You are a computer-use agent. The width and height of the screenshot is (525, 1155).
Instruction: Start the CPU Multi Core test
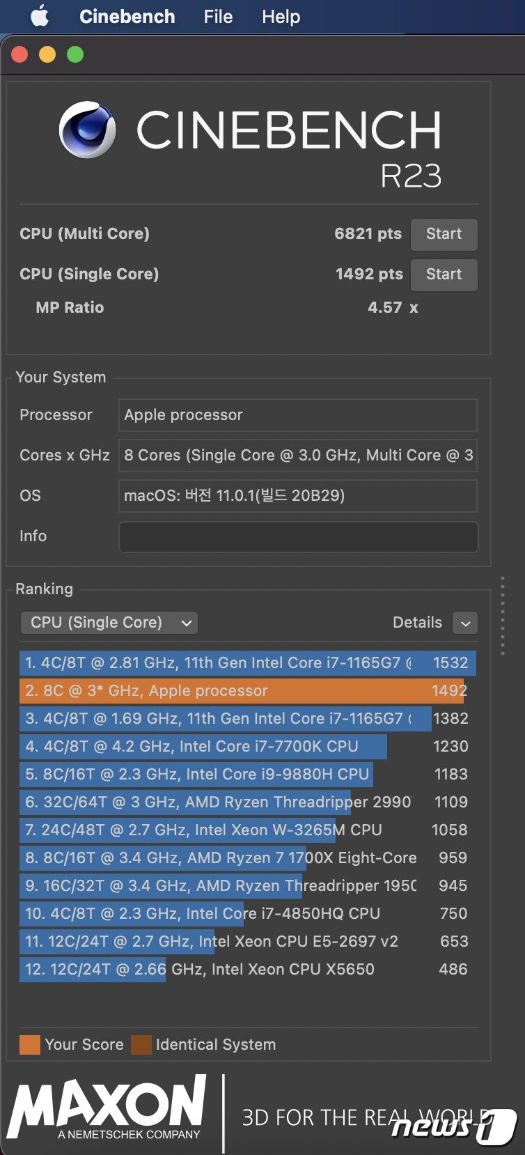pos(444,234)
